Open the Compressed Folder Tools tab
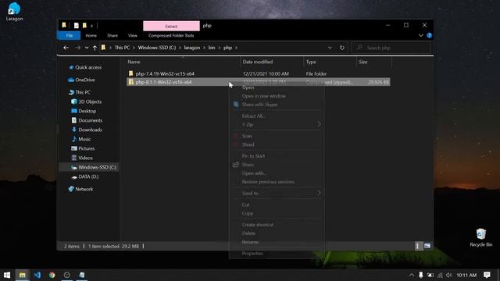500x281 pixels. (x=171, y=35)
